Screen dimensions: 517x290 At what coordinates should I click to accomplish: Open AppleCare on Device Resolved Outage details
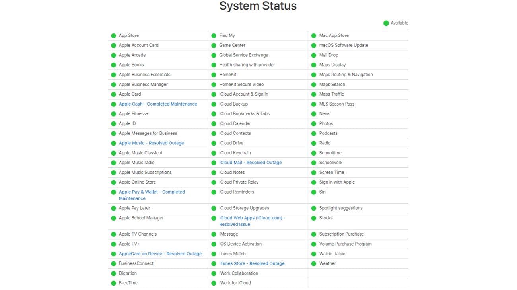160,254
